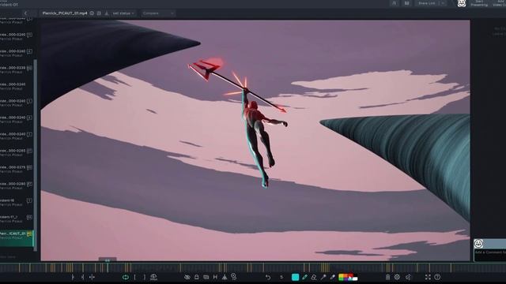Toggle the green loop playback button
The height and width of the screenshot is (284, 506).
coord(126,277)
